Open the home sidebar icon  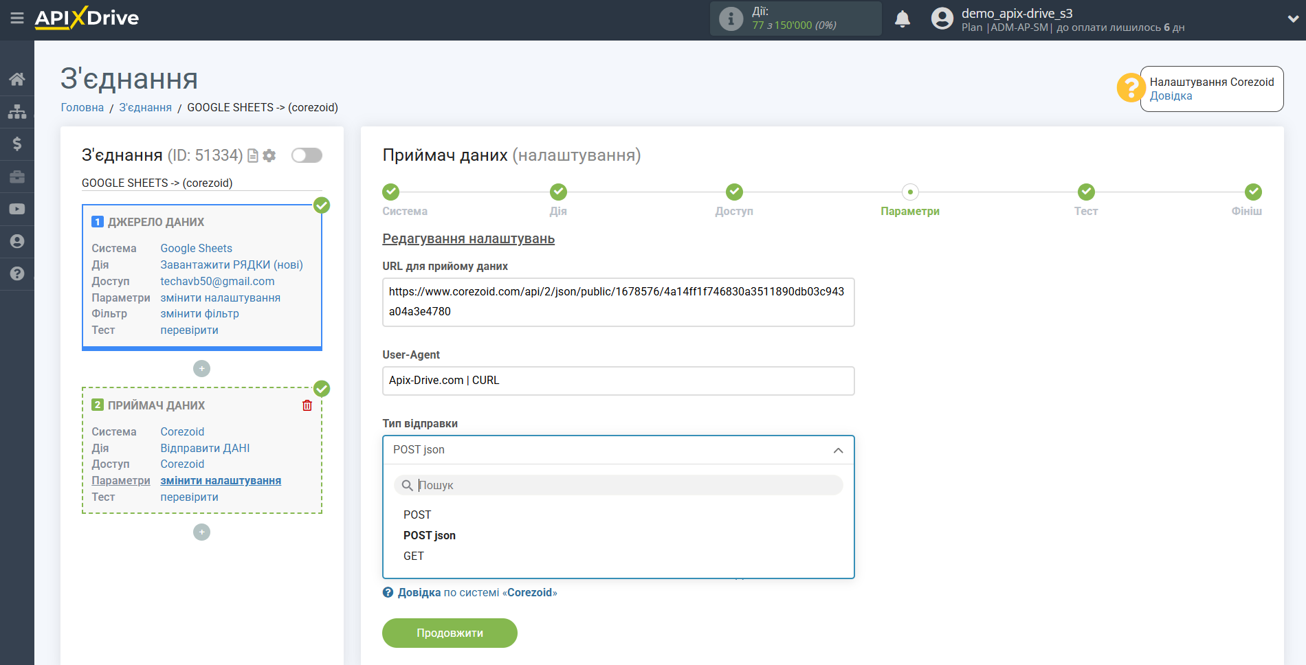(17, 79)
